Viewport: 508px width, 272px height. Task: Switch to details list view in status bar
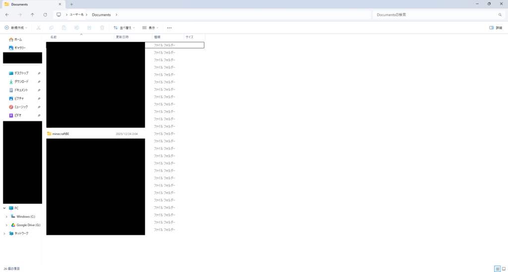point(497,269)
